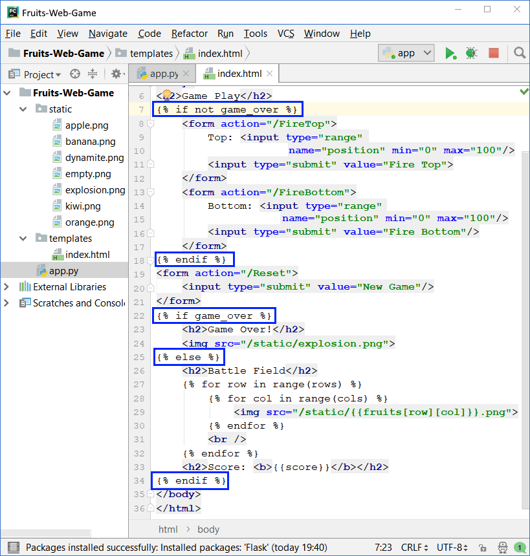The width and height of the screenshot is (530, 556).
Task: Open CRLF line separator selector
Action: [x=414, y=548]
